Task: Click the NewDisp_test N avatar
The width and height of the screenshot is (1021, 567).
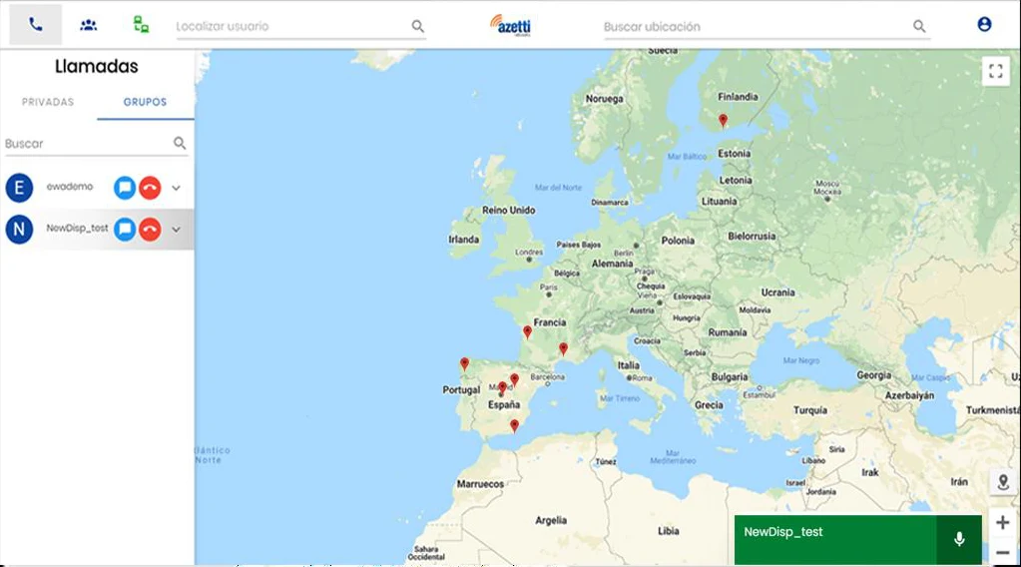Action: (19, 230)
